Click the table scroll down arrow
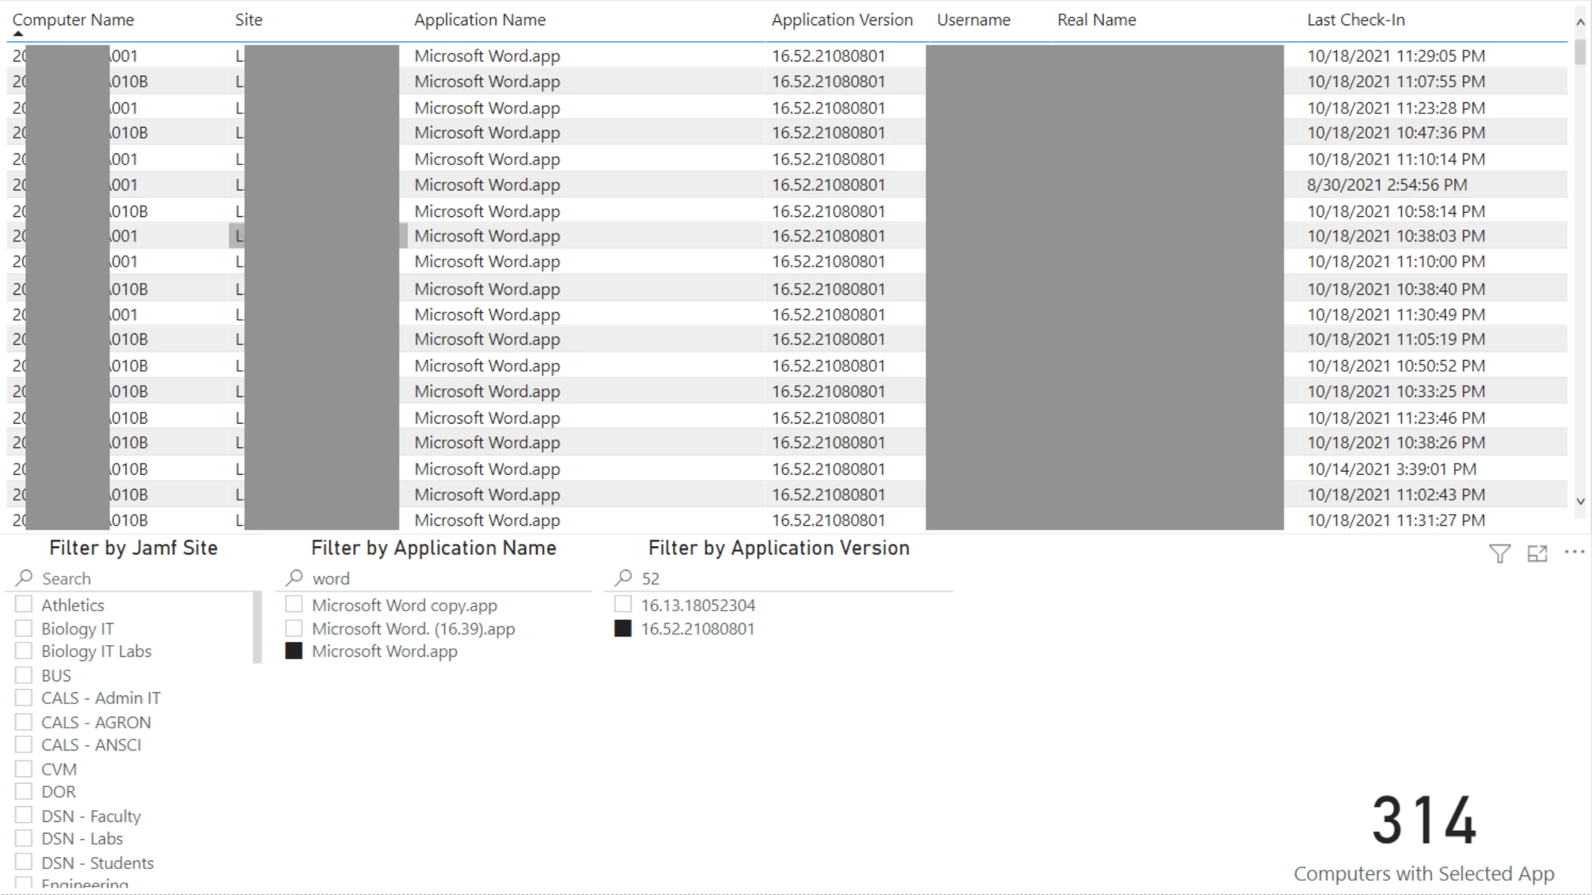 (x=1580, y=501)
